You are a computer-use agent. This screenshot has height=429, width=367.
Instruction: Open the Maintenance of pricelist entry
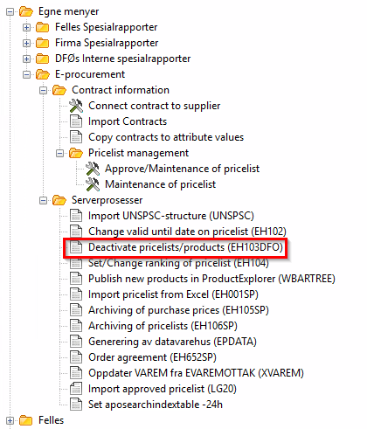coord(161,184)
